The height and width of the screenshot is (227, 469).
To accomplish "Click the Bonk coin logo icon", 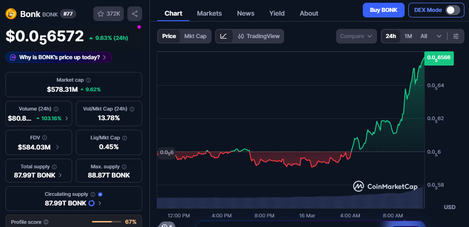I will click(11, 14).
